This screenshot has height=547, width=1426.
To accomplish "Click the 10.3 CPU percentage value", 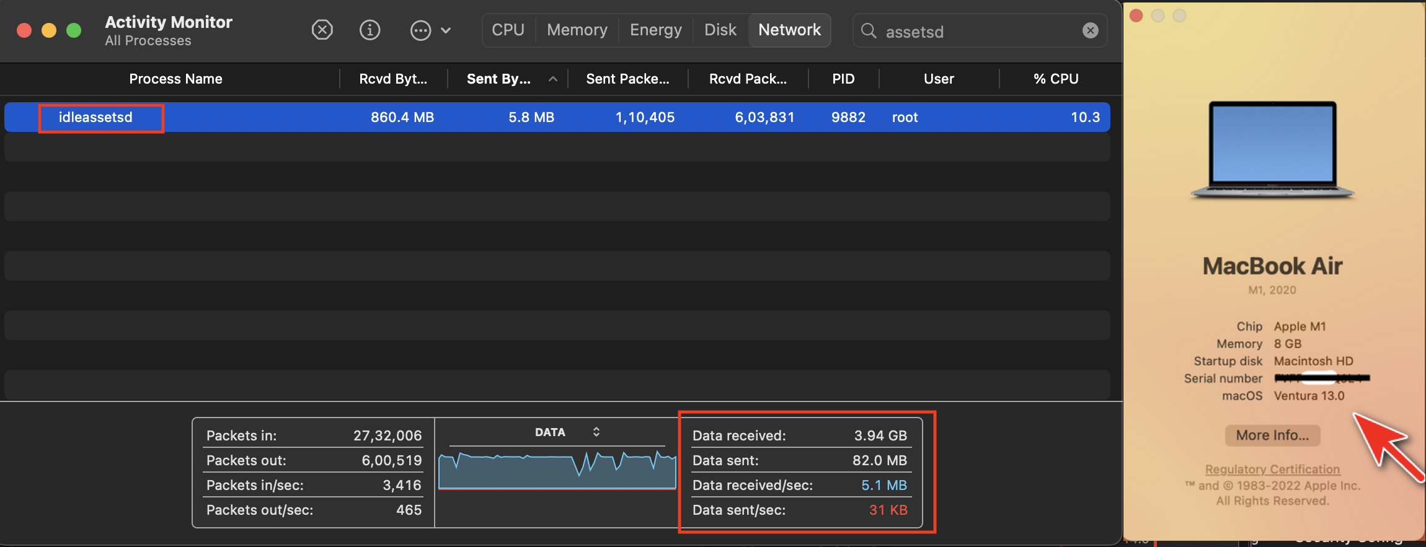I will tap(1085, 117).
